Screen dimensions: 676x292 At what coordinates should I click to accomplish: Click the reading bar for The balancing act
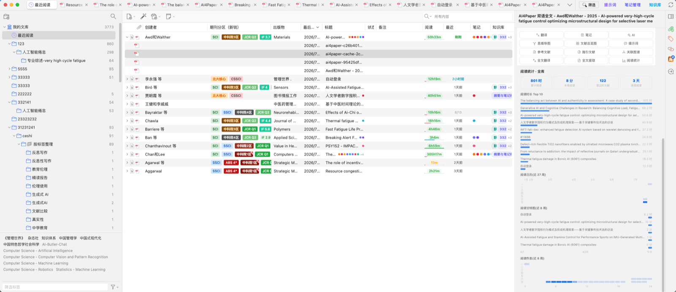click(586, 104)
